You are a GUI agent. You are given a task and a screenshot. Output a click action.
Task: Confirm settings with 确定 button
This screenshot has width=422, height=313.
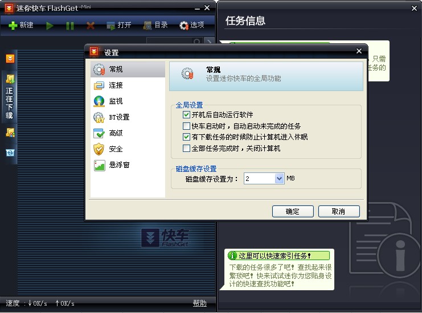point(293,211)
